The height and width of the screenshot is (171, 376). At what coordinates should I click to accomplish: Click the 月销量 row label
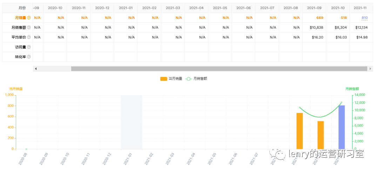pos(21,18)
